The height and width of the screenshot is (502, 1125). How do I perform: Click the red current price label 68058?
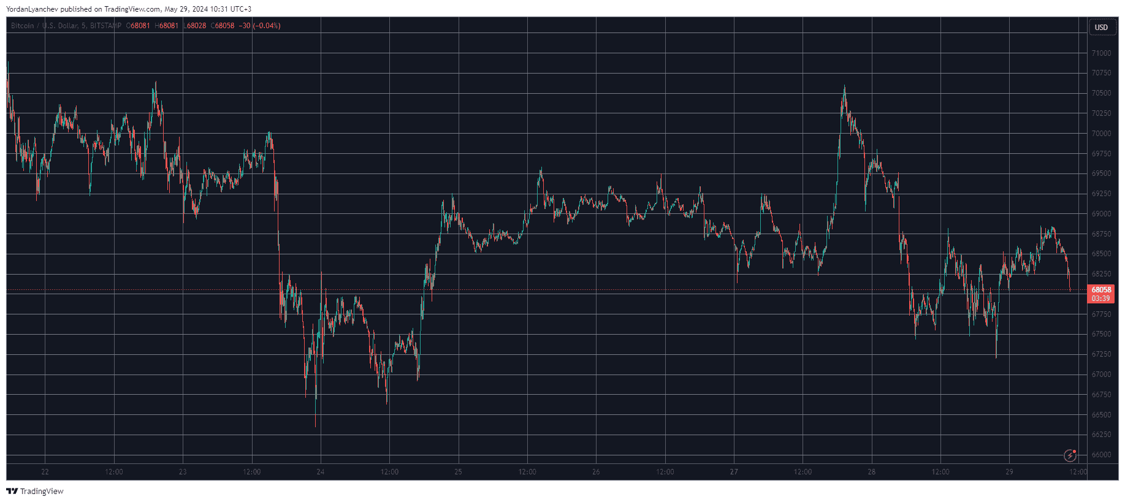1101,290
